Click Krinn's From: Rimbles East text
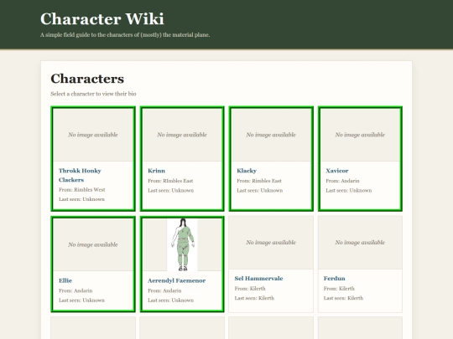453x339 pixels. tap(170, 181)
